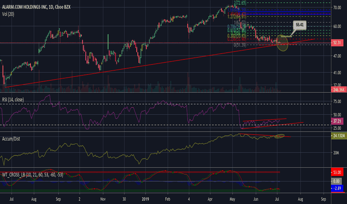The width and height of the screenshot is (347, 204).
Task: Click the 246.36K volume value tag
Action: [338, 89]
